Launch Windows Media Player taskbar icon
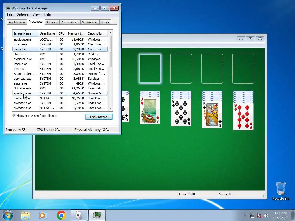The height and width of the screenshot is (221, 295). click(x=43, y=215)
